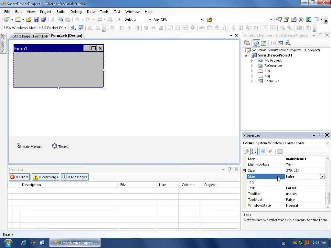Click the SmartDeviceProject1 taskbar button
The width and height of the screenshot is (331, 248).
pyautogui.click(x=75, y=243)
